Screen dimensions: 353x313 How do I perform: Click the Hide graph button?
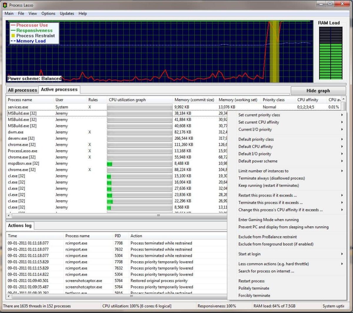coord(318,90)
